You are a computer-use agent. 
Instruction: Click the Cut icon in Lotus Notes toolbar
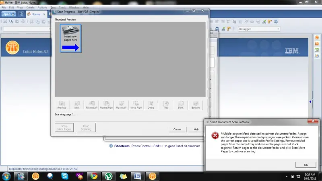pos(5,22)
